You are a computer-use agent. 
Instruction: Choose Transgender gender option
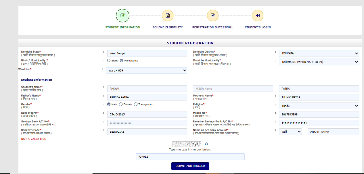(136, 104)
